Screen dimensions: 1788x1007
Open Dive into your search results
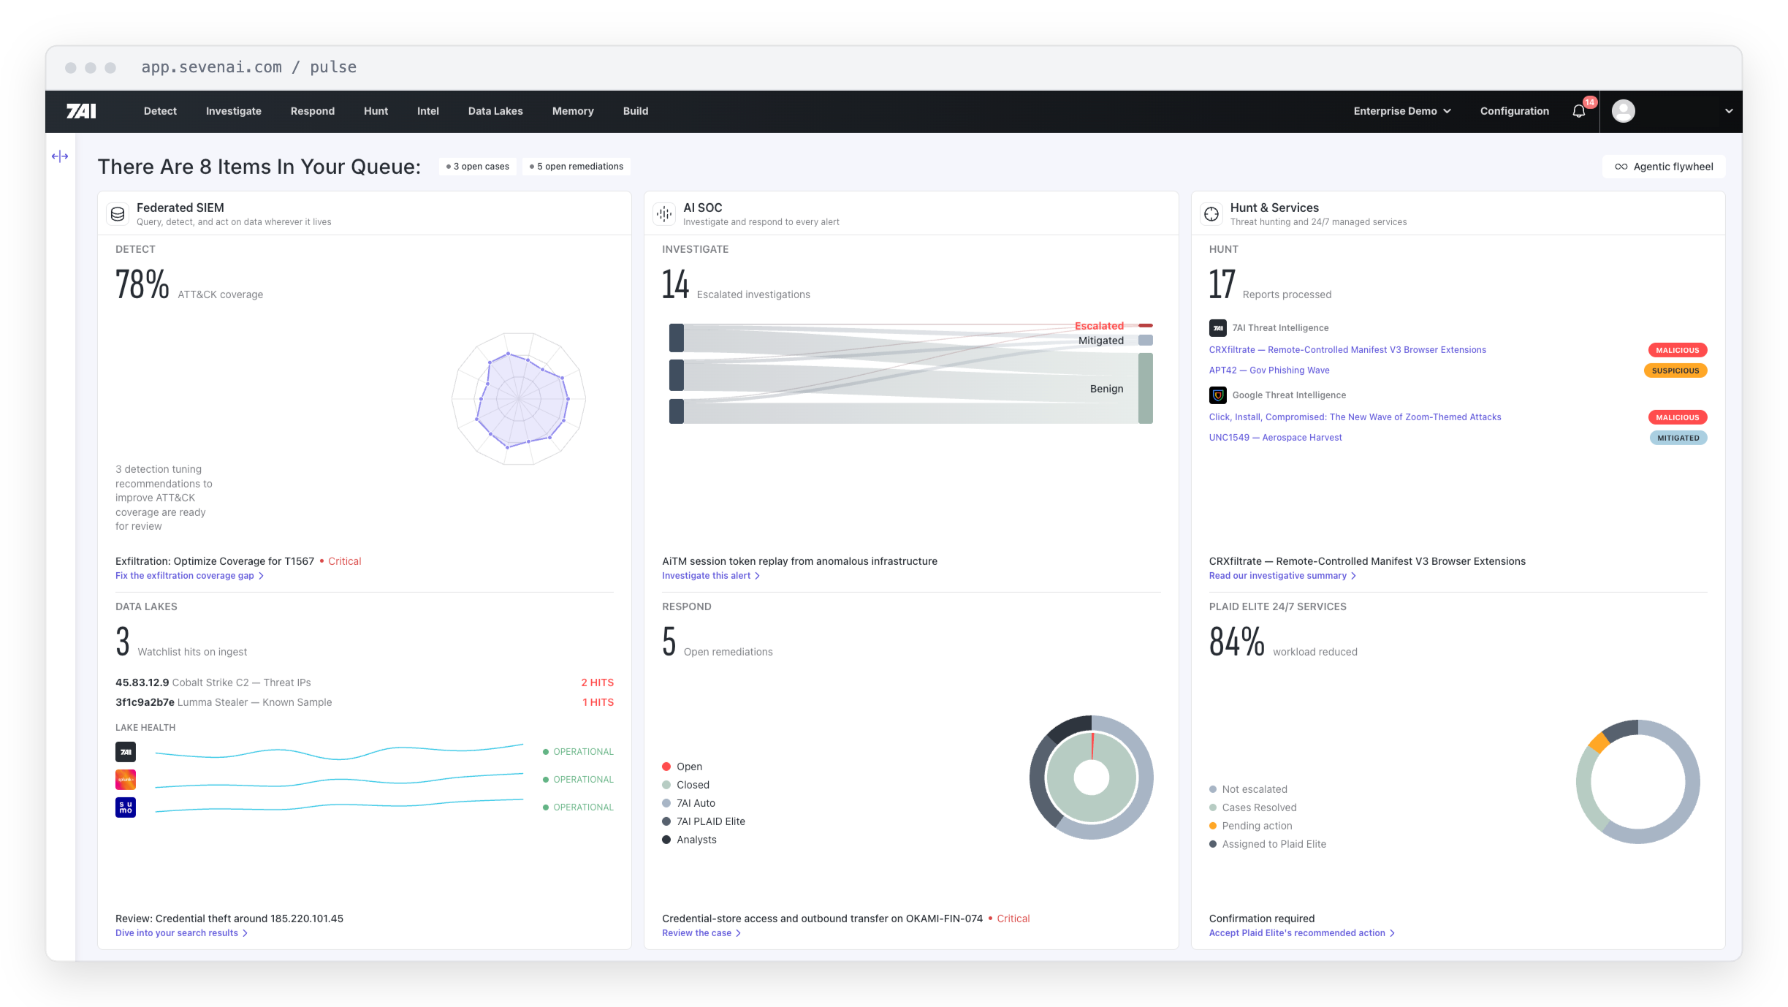point(181,933)
